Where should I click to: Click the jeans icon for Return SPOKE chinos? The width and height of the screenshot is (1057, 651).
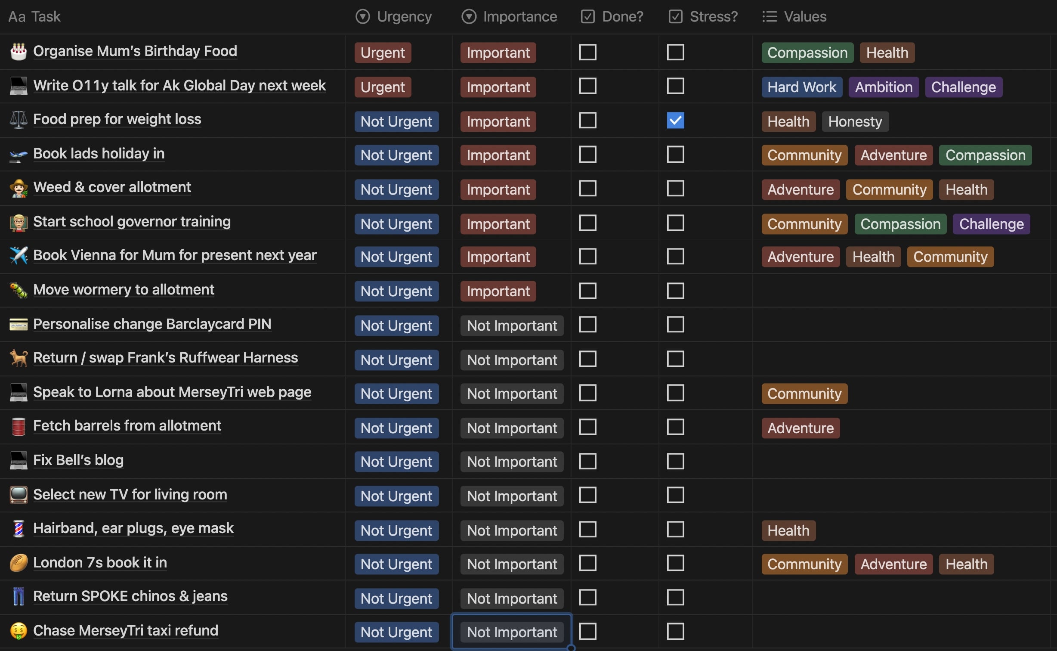(x=19, y=597)
